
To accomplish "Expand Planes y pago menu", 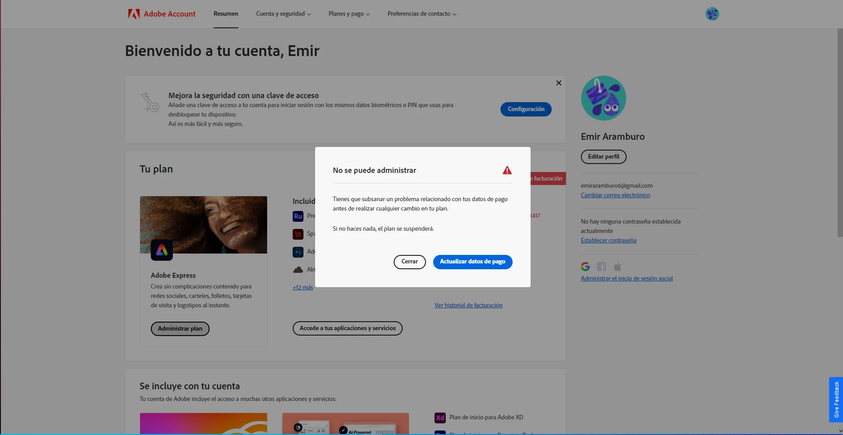I will 349,14.
